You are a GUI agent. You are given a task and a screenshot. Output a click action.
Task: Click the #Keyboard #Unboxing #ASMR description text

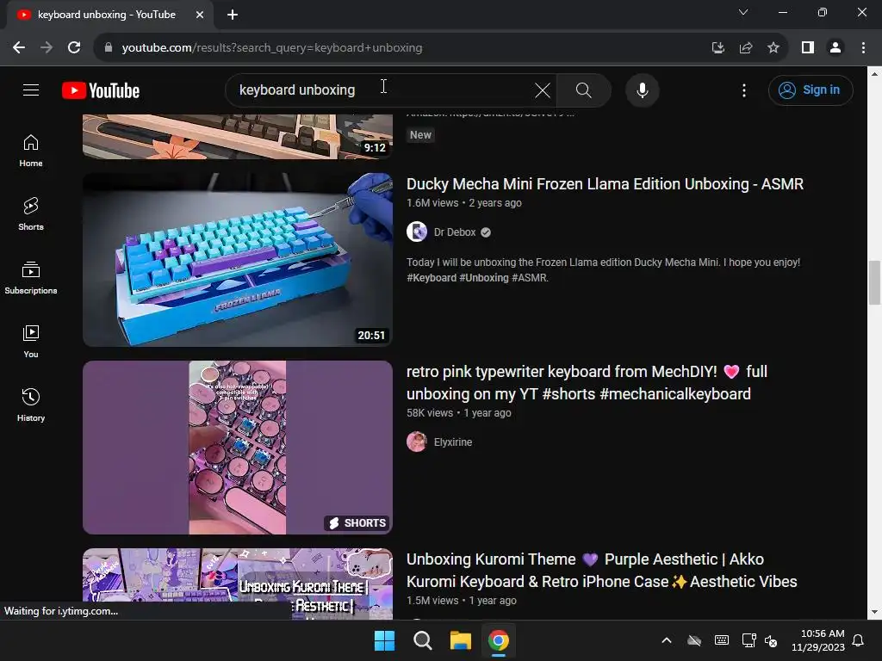(x=477, y=278)
